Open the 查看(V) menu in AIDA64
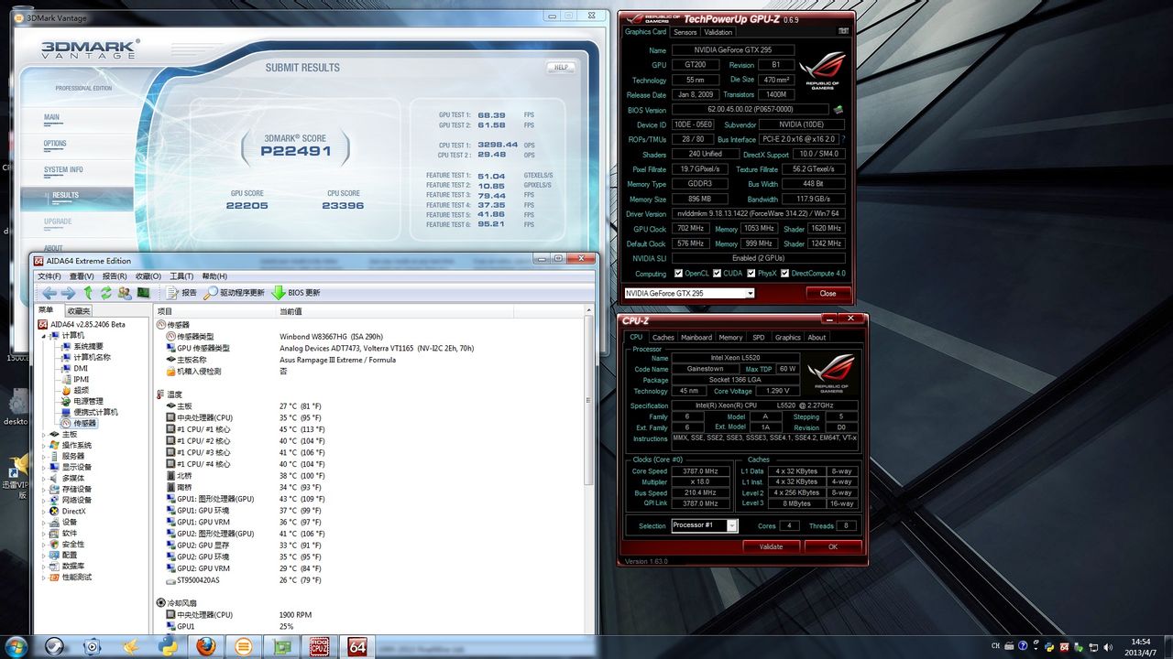 pos(82,276)
